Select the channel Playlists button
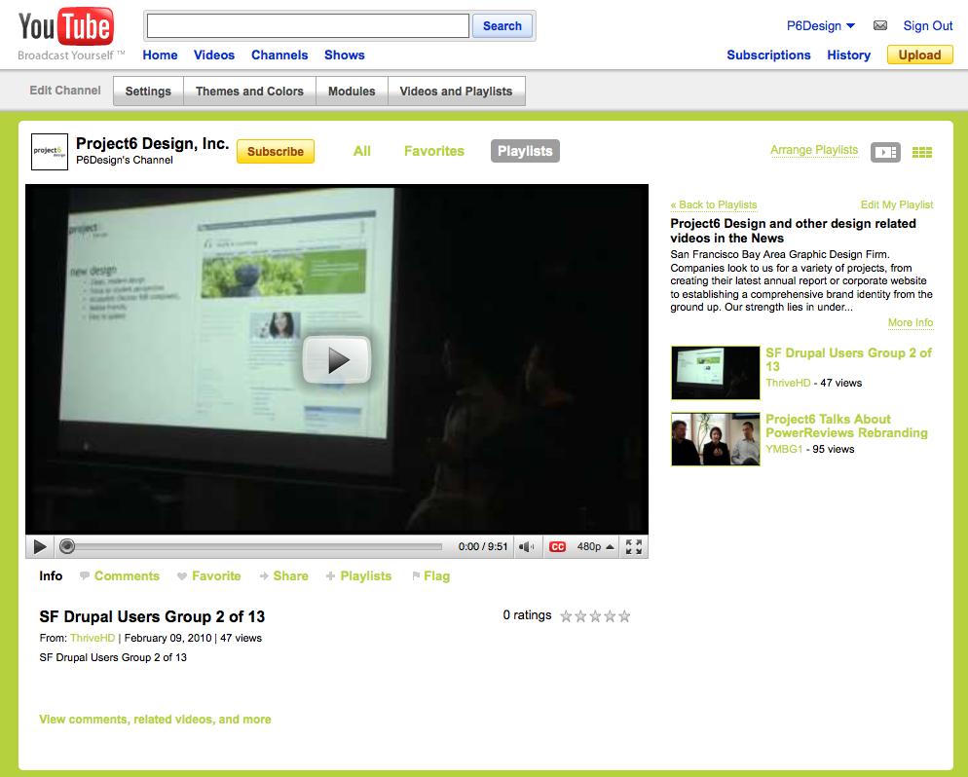Image resolution: width=968 pixels, height=777 pixels. pyautogui.click(x=525, y=151)
